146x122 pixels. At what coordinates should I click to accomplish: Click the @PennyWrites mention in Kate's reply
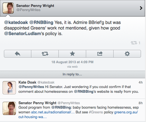31,87
